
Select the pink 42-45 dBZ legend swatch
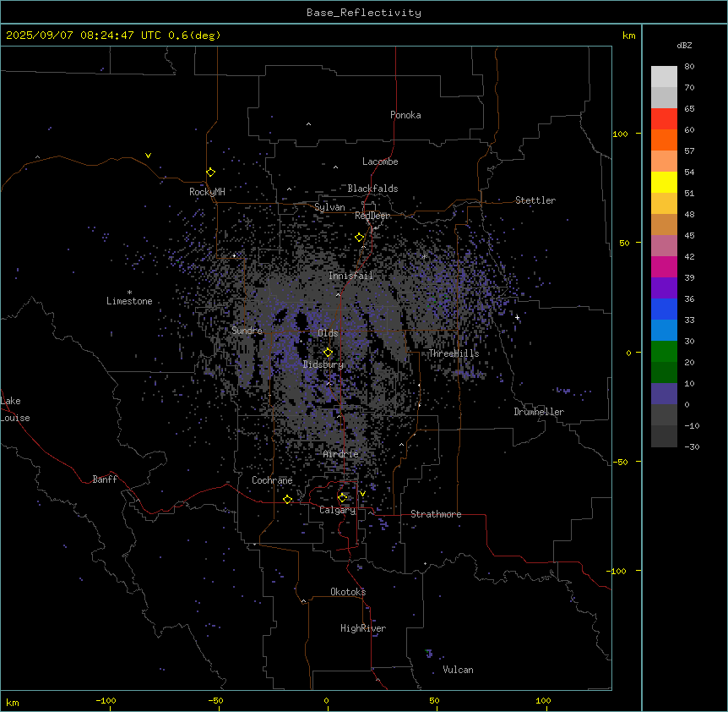[x=664, y=246]
